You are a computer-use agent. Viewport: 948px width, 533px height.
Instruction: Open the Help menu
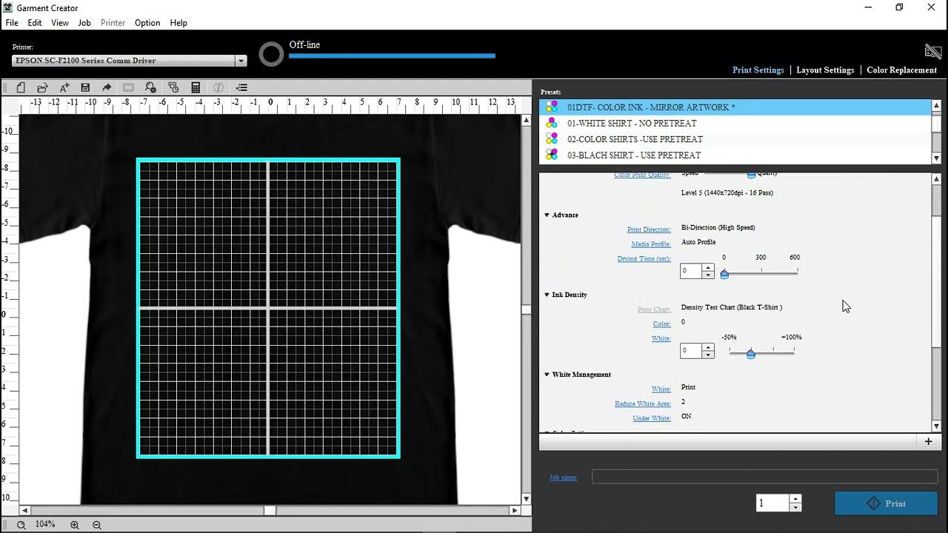click(178, 23)
